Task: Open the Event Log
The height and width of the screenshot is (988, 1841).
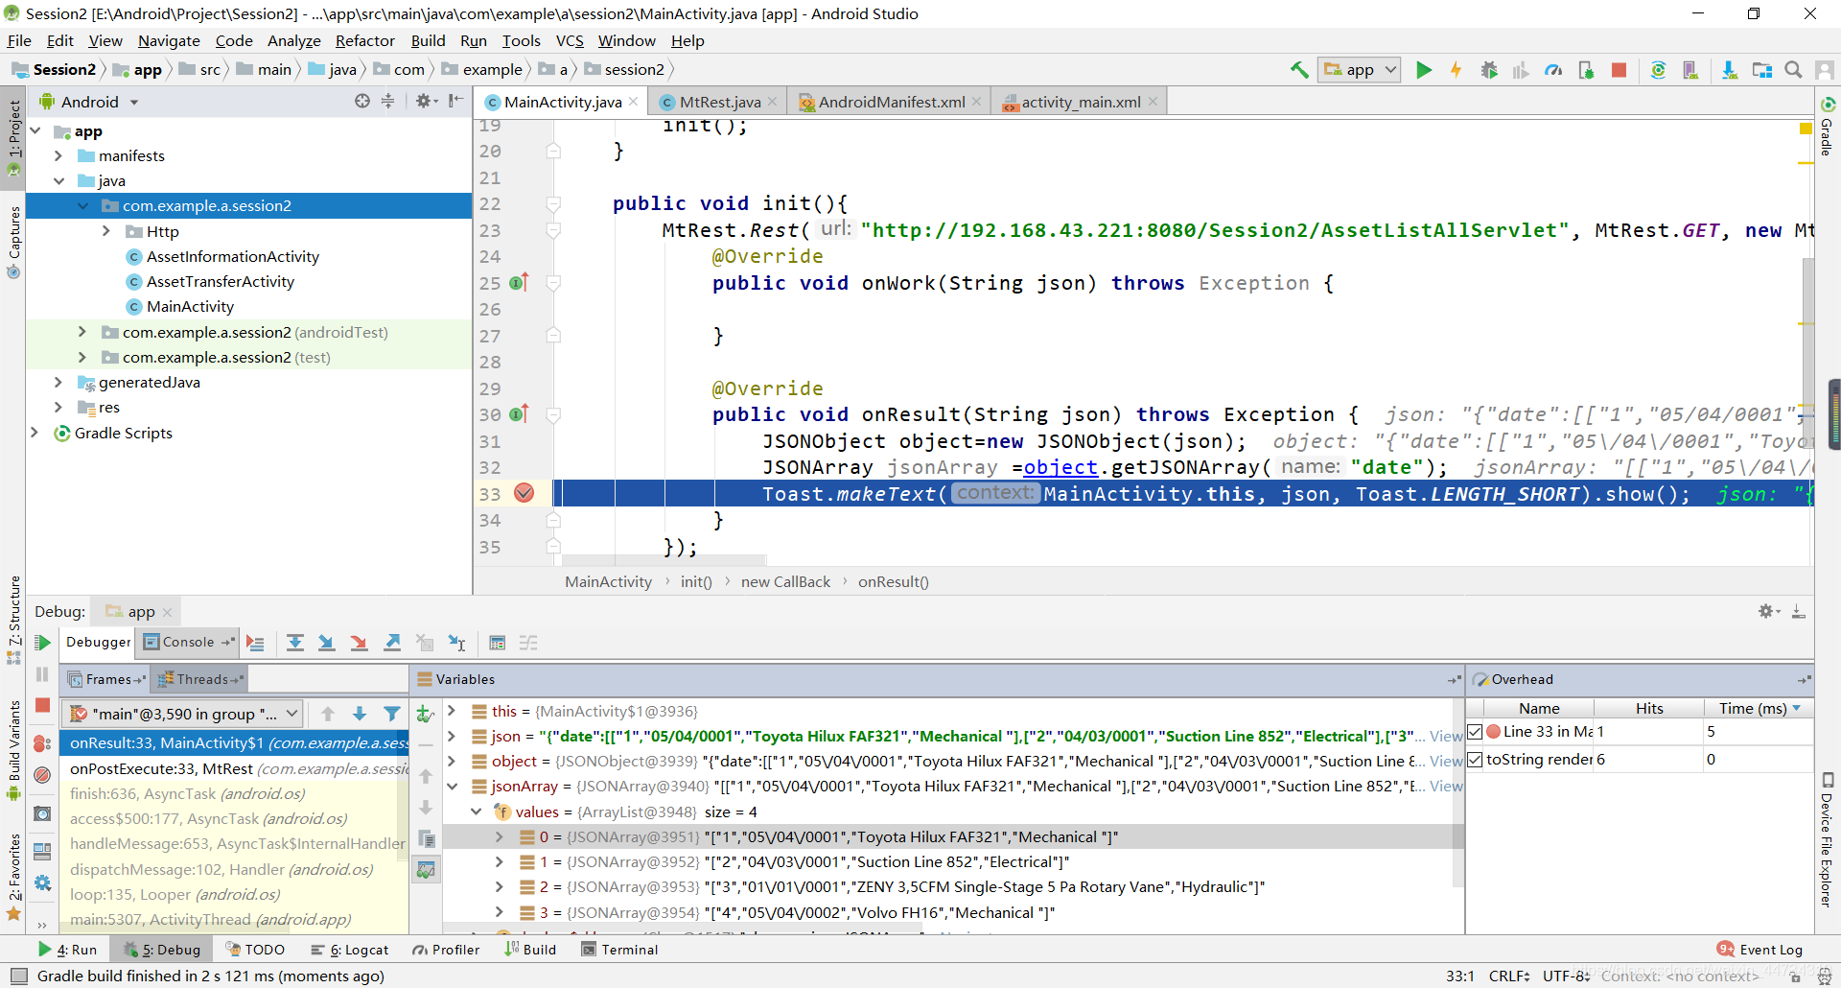Action: 1760,950
